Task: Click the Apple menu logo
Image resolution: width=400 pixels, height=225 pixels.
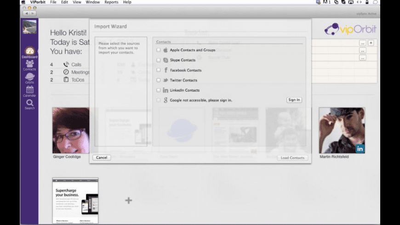Action: (23, 2)
